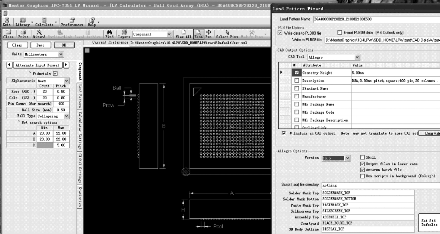Click the Land Pattern Name input field

click(x=375, y=19)
